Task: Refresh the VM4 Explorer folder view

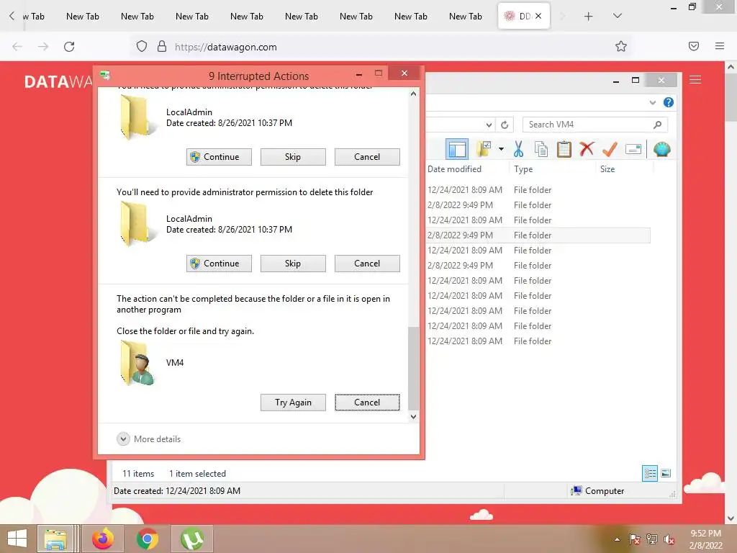Action: tap(505, 125)
